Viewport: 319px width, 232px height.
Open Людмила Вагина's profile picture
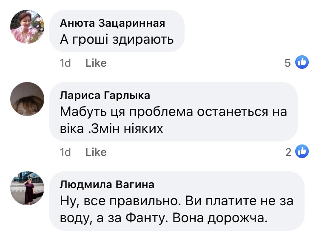tap(27, 189)
